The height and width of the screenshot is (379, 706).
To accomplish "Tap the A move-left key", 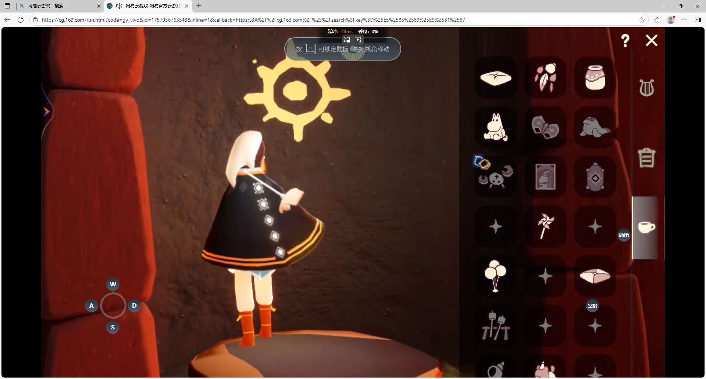I will click(x=92, y=306).
